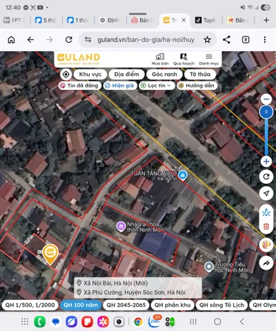Add a new browser tab
Image resolution: width=276 pixels, height=331 pixels.
[x=266, y=20]
